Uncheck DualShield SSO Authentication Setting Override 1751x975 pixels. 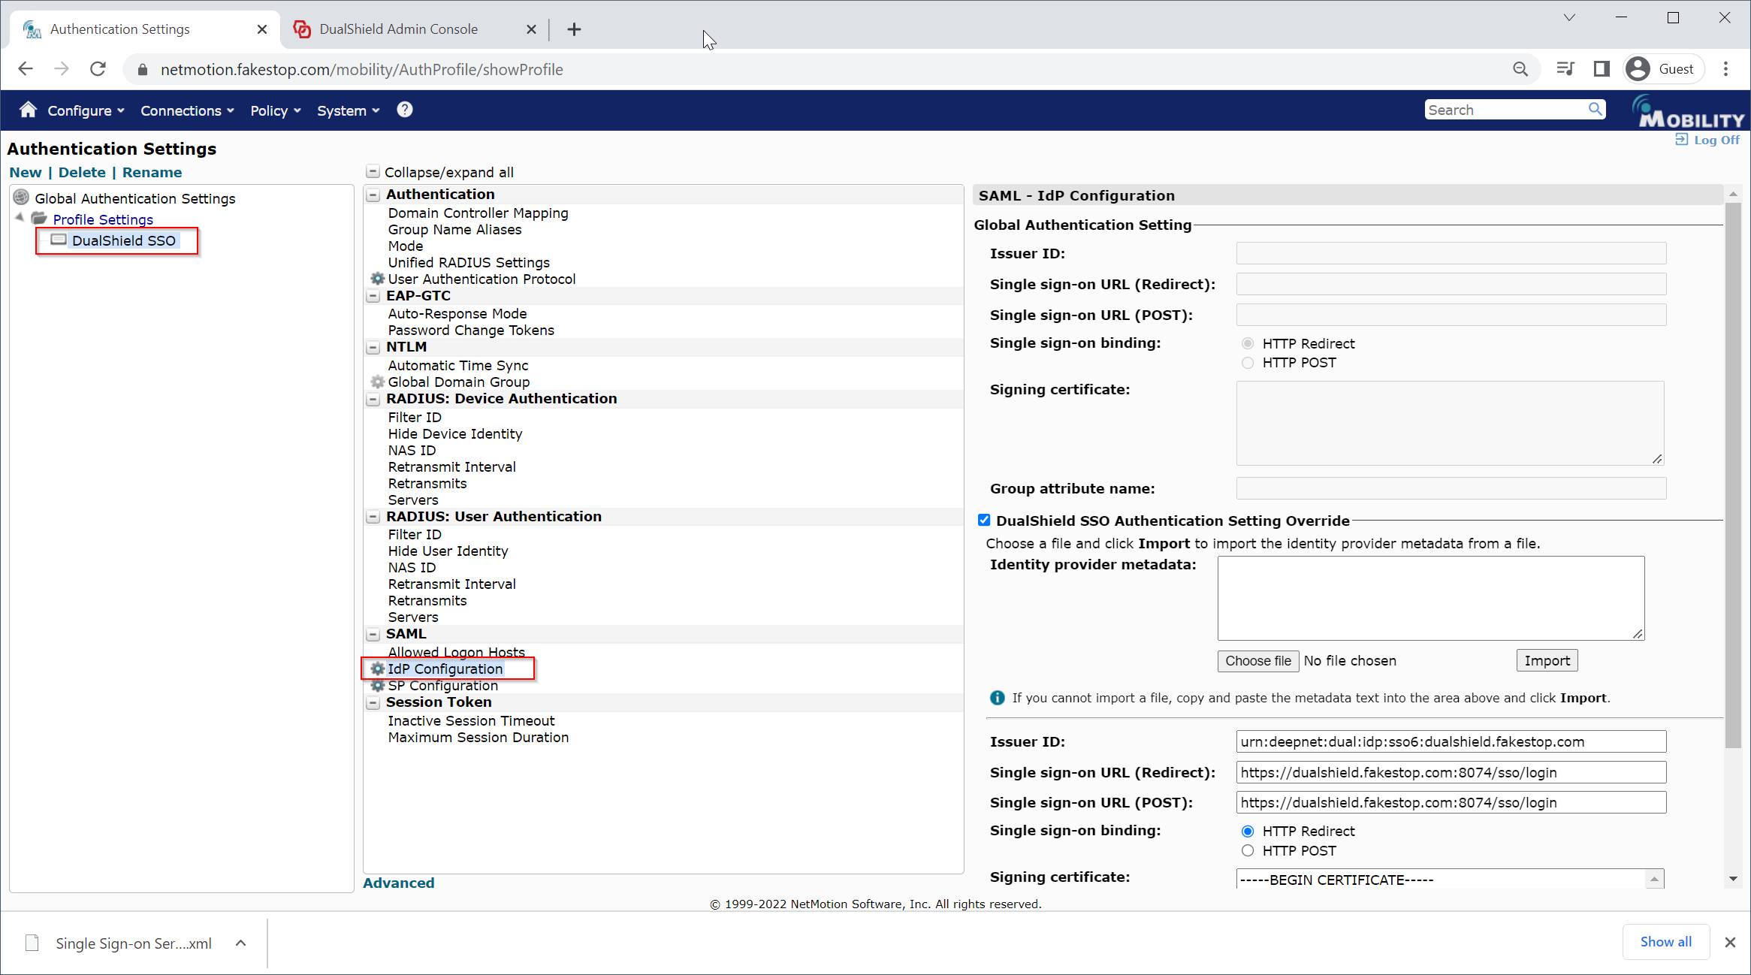pos(984,521)
